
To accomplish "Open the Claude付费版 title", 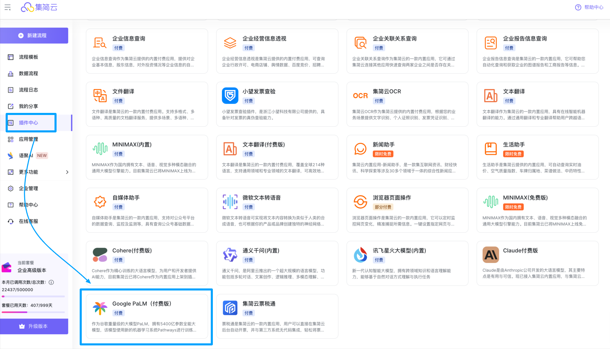I will click(520, 250).
